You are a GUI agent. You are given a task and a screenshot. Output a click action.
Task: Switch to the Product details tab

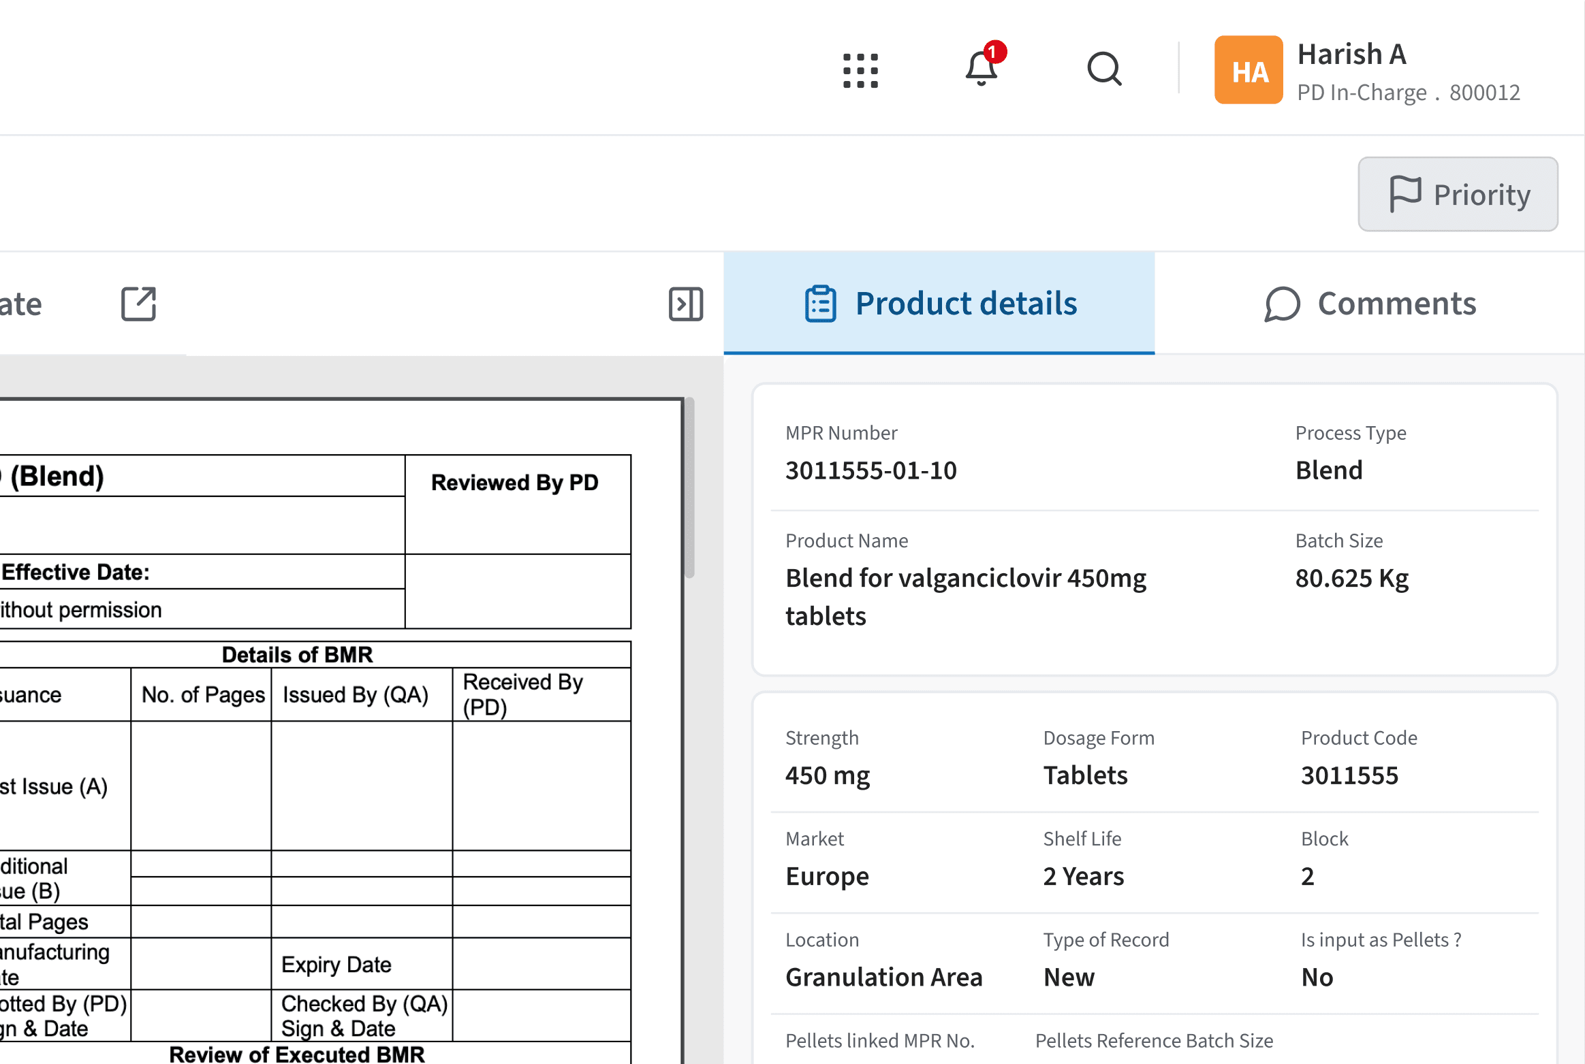click(939, 304)
